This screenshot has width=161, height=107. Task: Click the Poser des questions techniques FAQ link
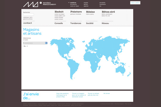pyautogui.click(x=62, y=95)
